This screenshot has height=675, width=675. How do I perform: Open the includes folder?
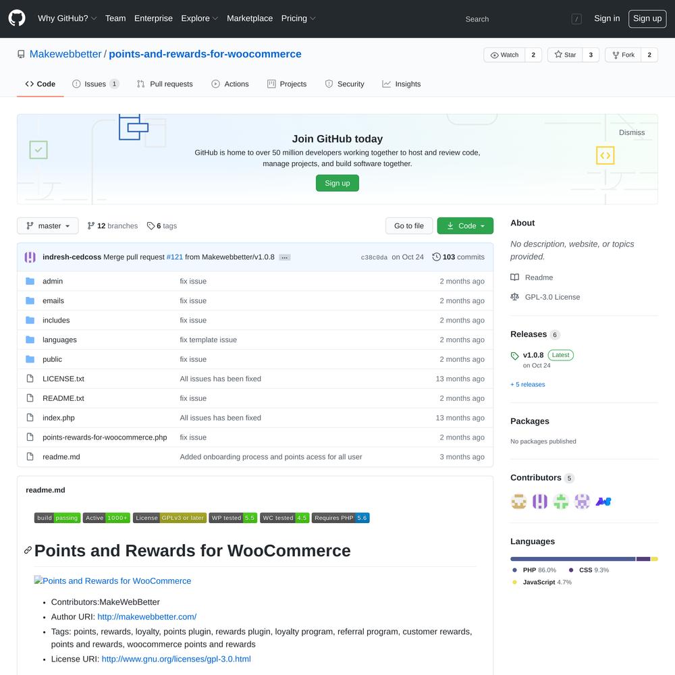[x=56, y=320]
